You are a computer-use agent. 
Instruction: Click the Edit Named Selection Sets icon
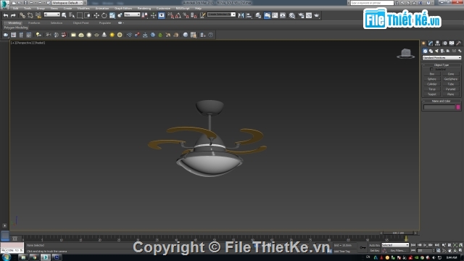coord(202,15)
